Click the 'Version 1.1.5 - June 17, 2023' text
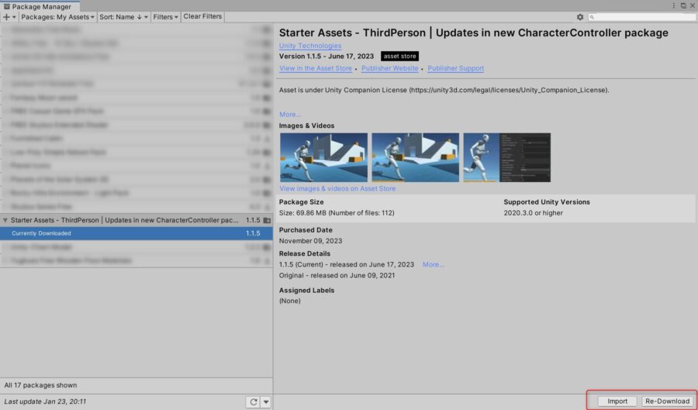The width and height of the screenshot is (698, 410). click(327, 56)
